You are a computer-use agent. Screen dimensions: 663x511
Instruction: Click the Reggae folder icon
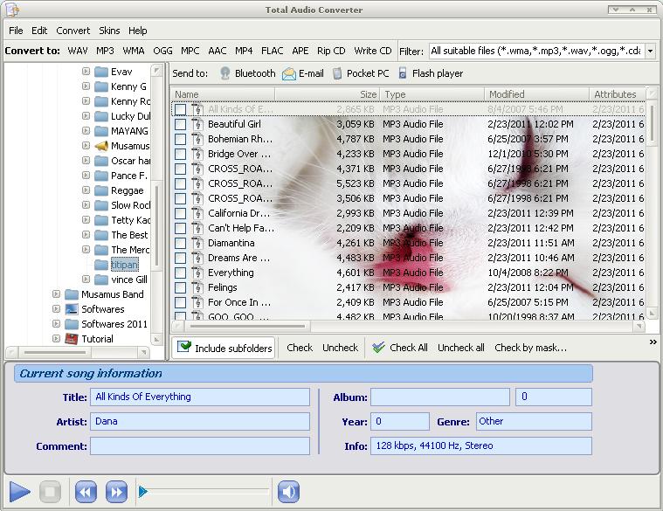[101, 190]
